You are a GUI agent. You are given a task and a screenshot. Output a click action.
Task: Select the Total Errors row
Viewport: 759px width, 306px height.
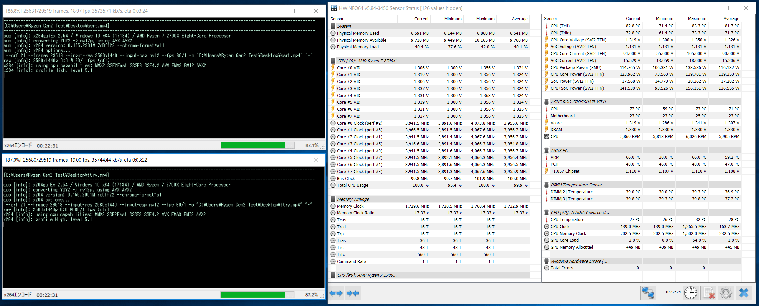(x=642, y=268)
